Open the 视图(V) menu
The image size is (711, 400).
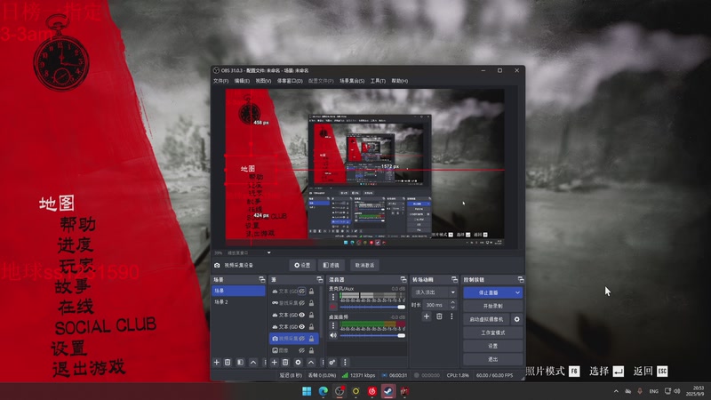tap(263, 81)
